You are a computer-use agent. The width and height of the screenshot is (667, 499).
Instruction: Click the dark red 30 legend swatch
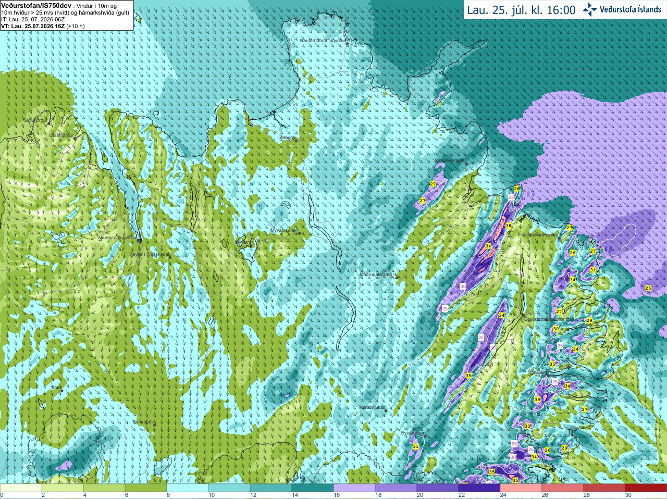(x=646, y=488)
